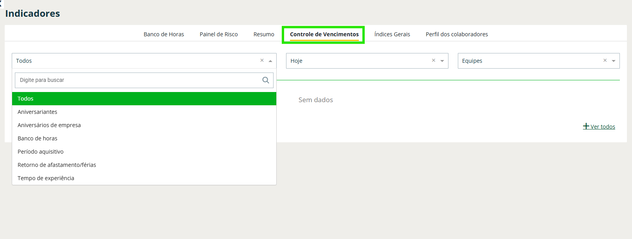
Task: Expand the Hoje period dropdown
Action: click(x=442, y=61)
